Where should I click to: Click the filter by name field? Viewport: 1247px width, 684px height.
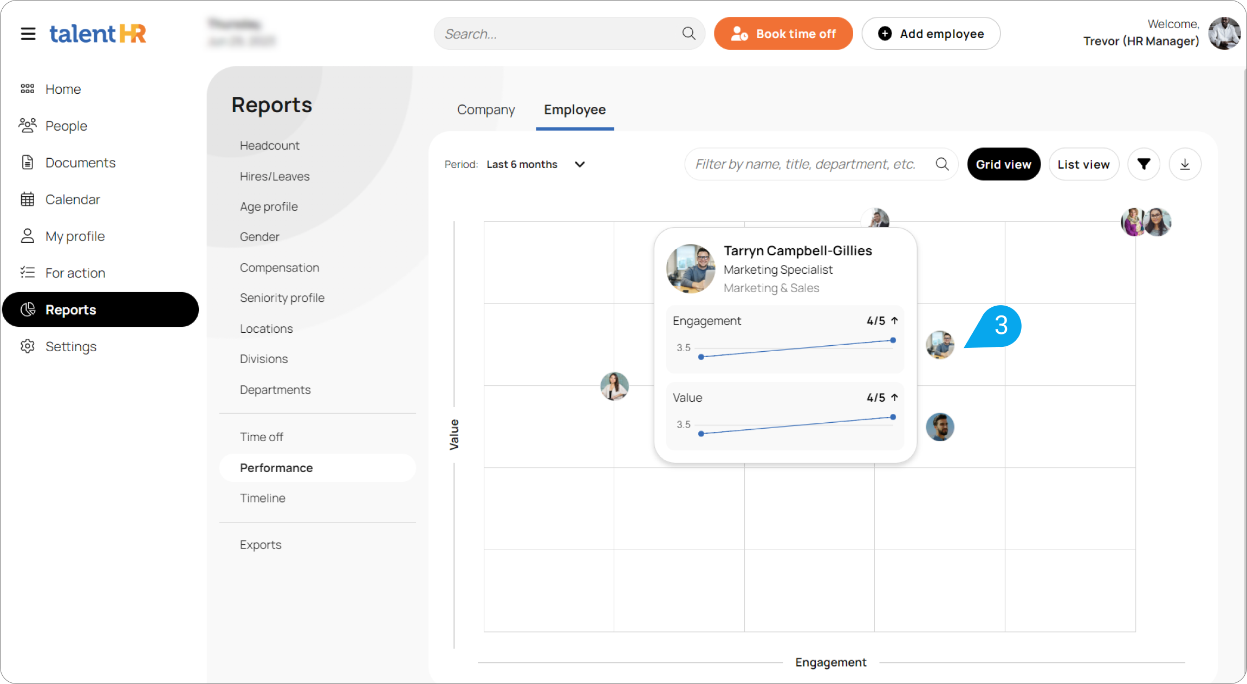(806, 164)
